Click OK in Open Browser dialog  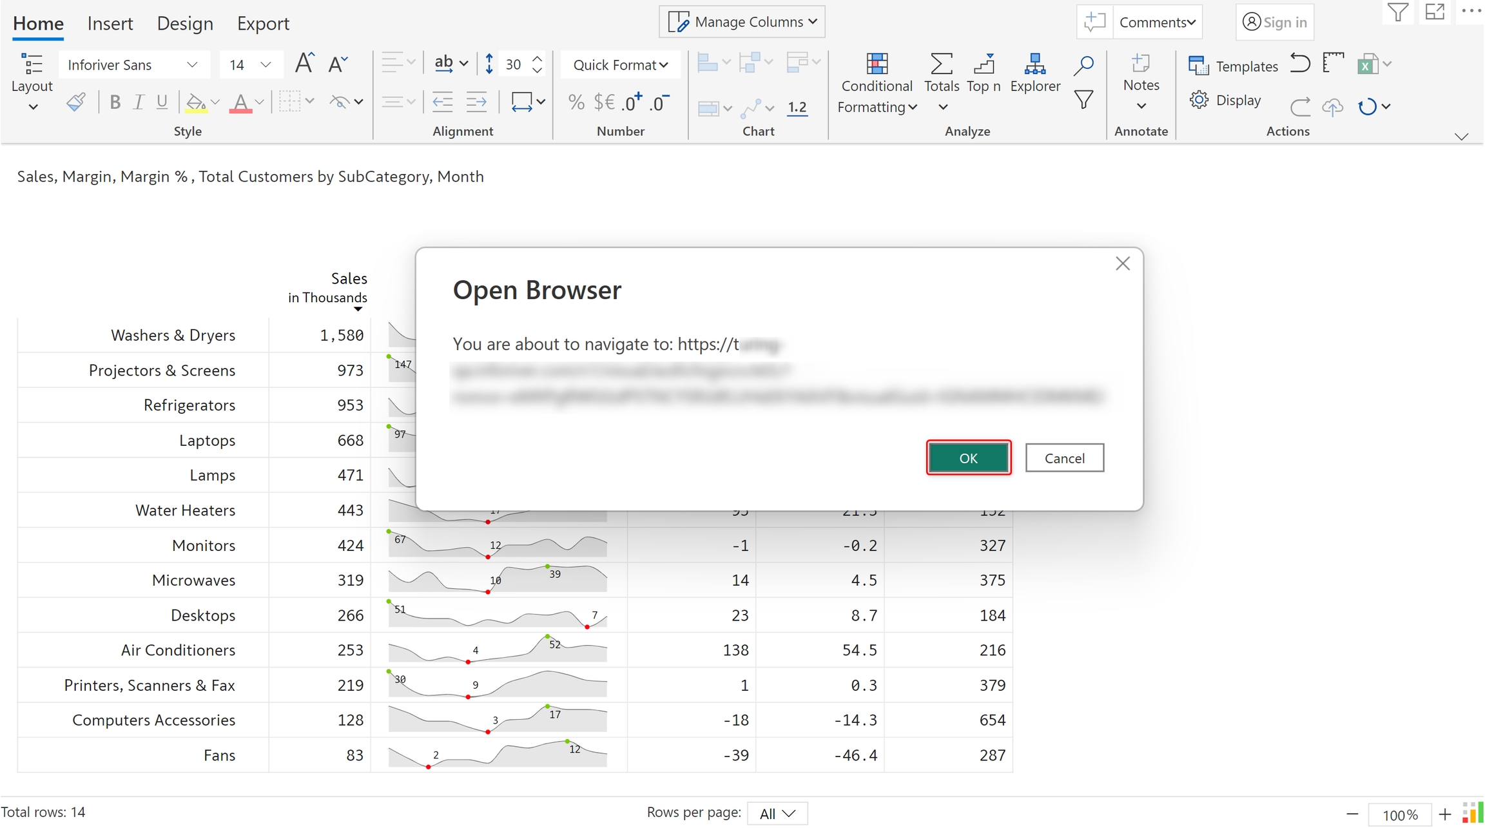point(968,458)
